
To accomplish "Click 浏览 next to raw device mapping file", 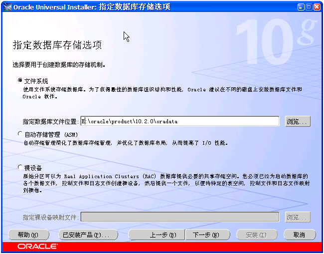I will 298,217.
